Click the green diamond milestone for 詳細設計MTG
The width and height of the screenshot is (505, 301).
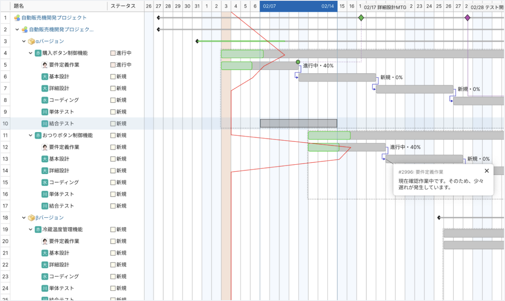click(361, 18)
